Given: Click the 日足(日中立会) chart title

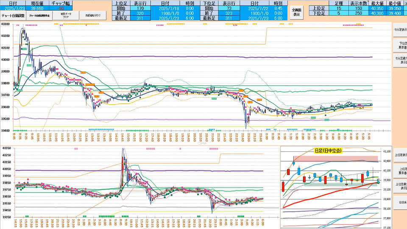Looking at the screenshot, I should pos(328,150).
